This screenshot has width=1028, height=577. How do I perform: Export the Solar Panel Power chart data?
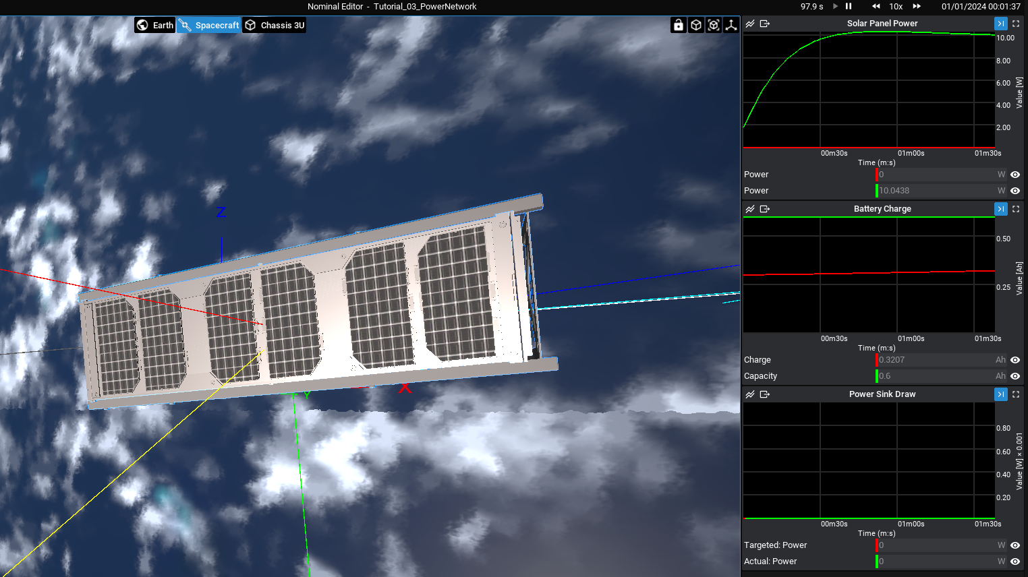[x=765, y=24]
